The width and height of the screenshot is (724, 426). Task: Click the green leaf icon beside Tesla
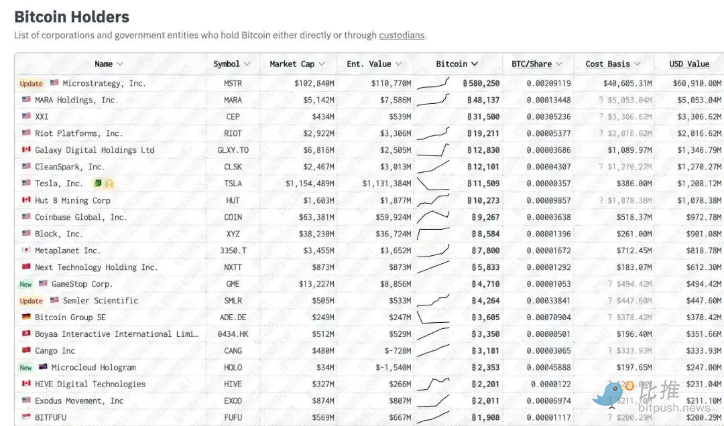(97, 184)
